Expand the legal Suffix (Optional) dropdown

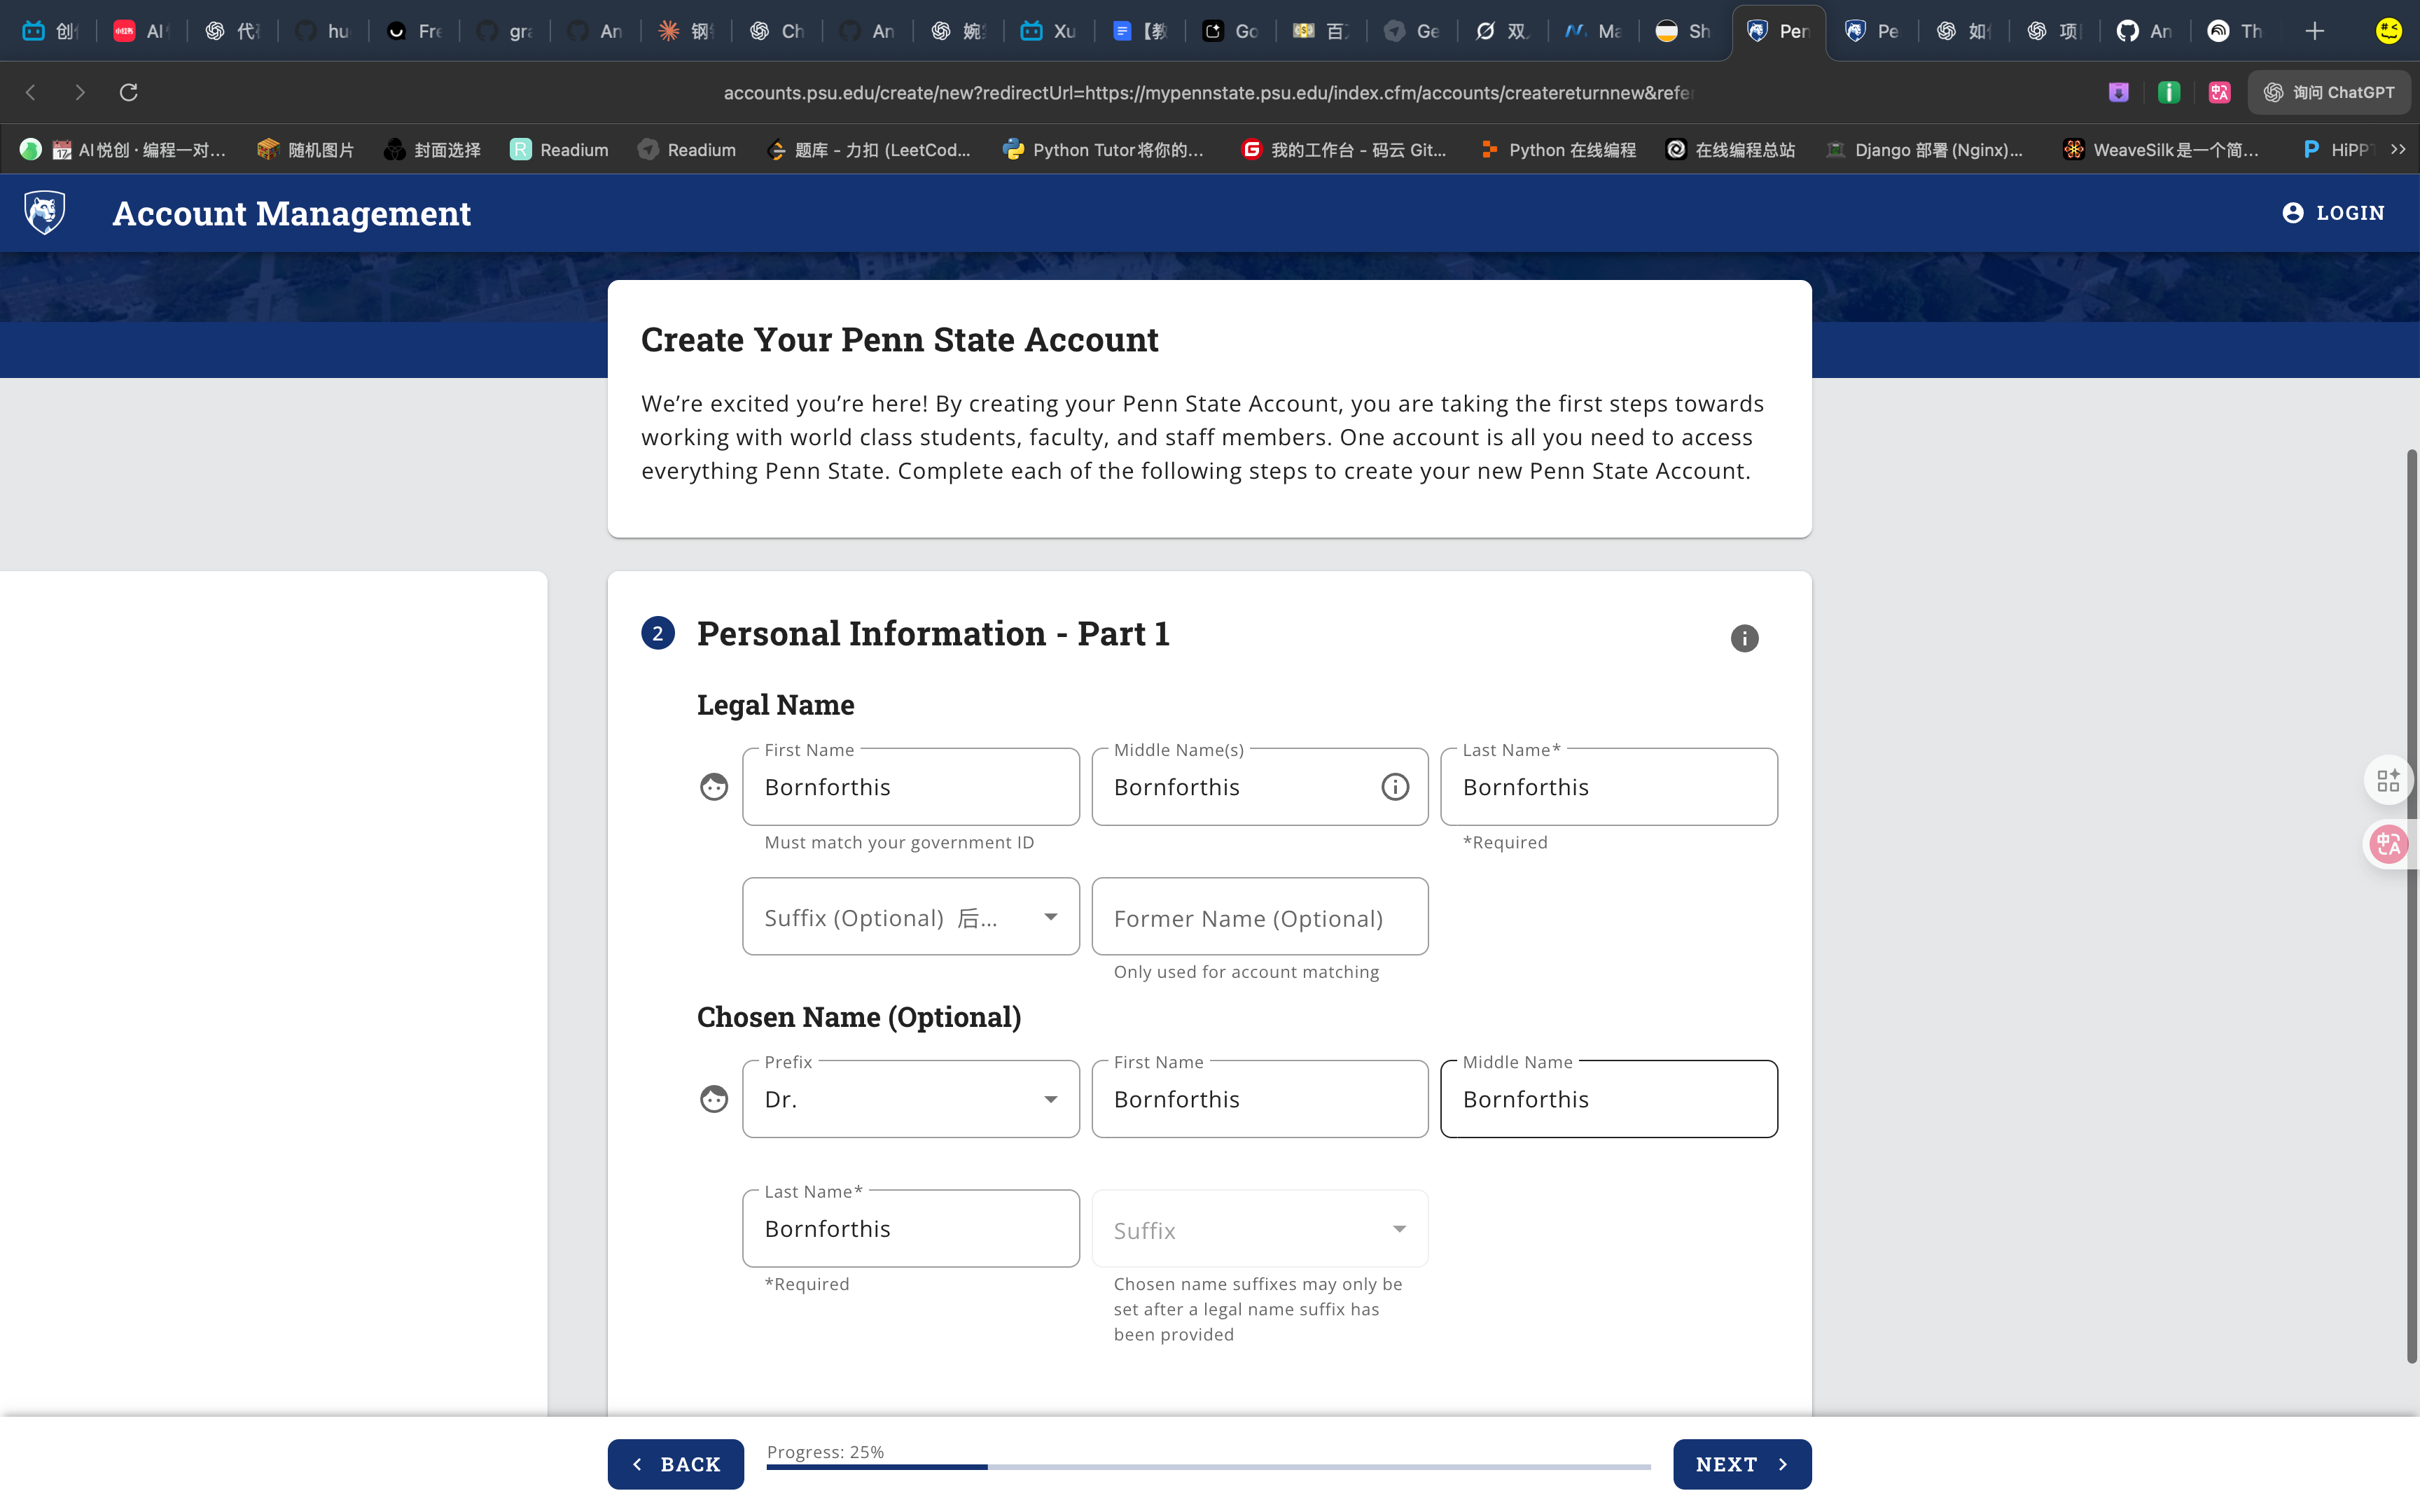[911, 916]
